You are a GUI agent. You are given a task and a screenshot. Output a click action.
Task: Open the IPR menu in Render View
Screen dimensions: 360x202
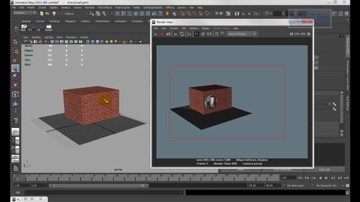[184, 29]
